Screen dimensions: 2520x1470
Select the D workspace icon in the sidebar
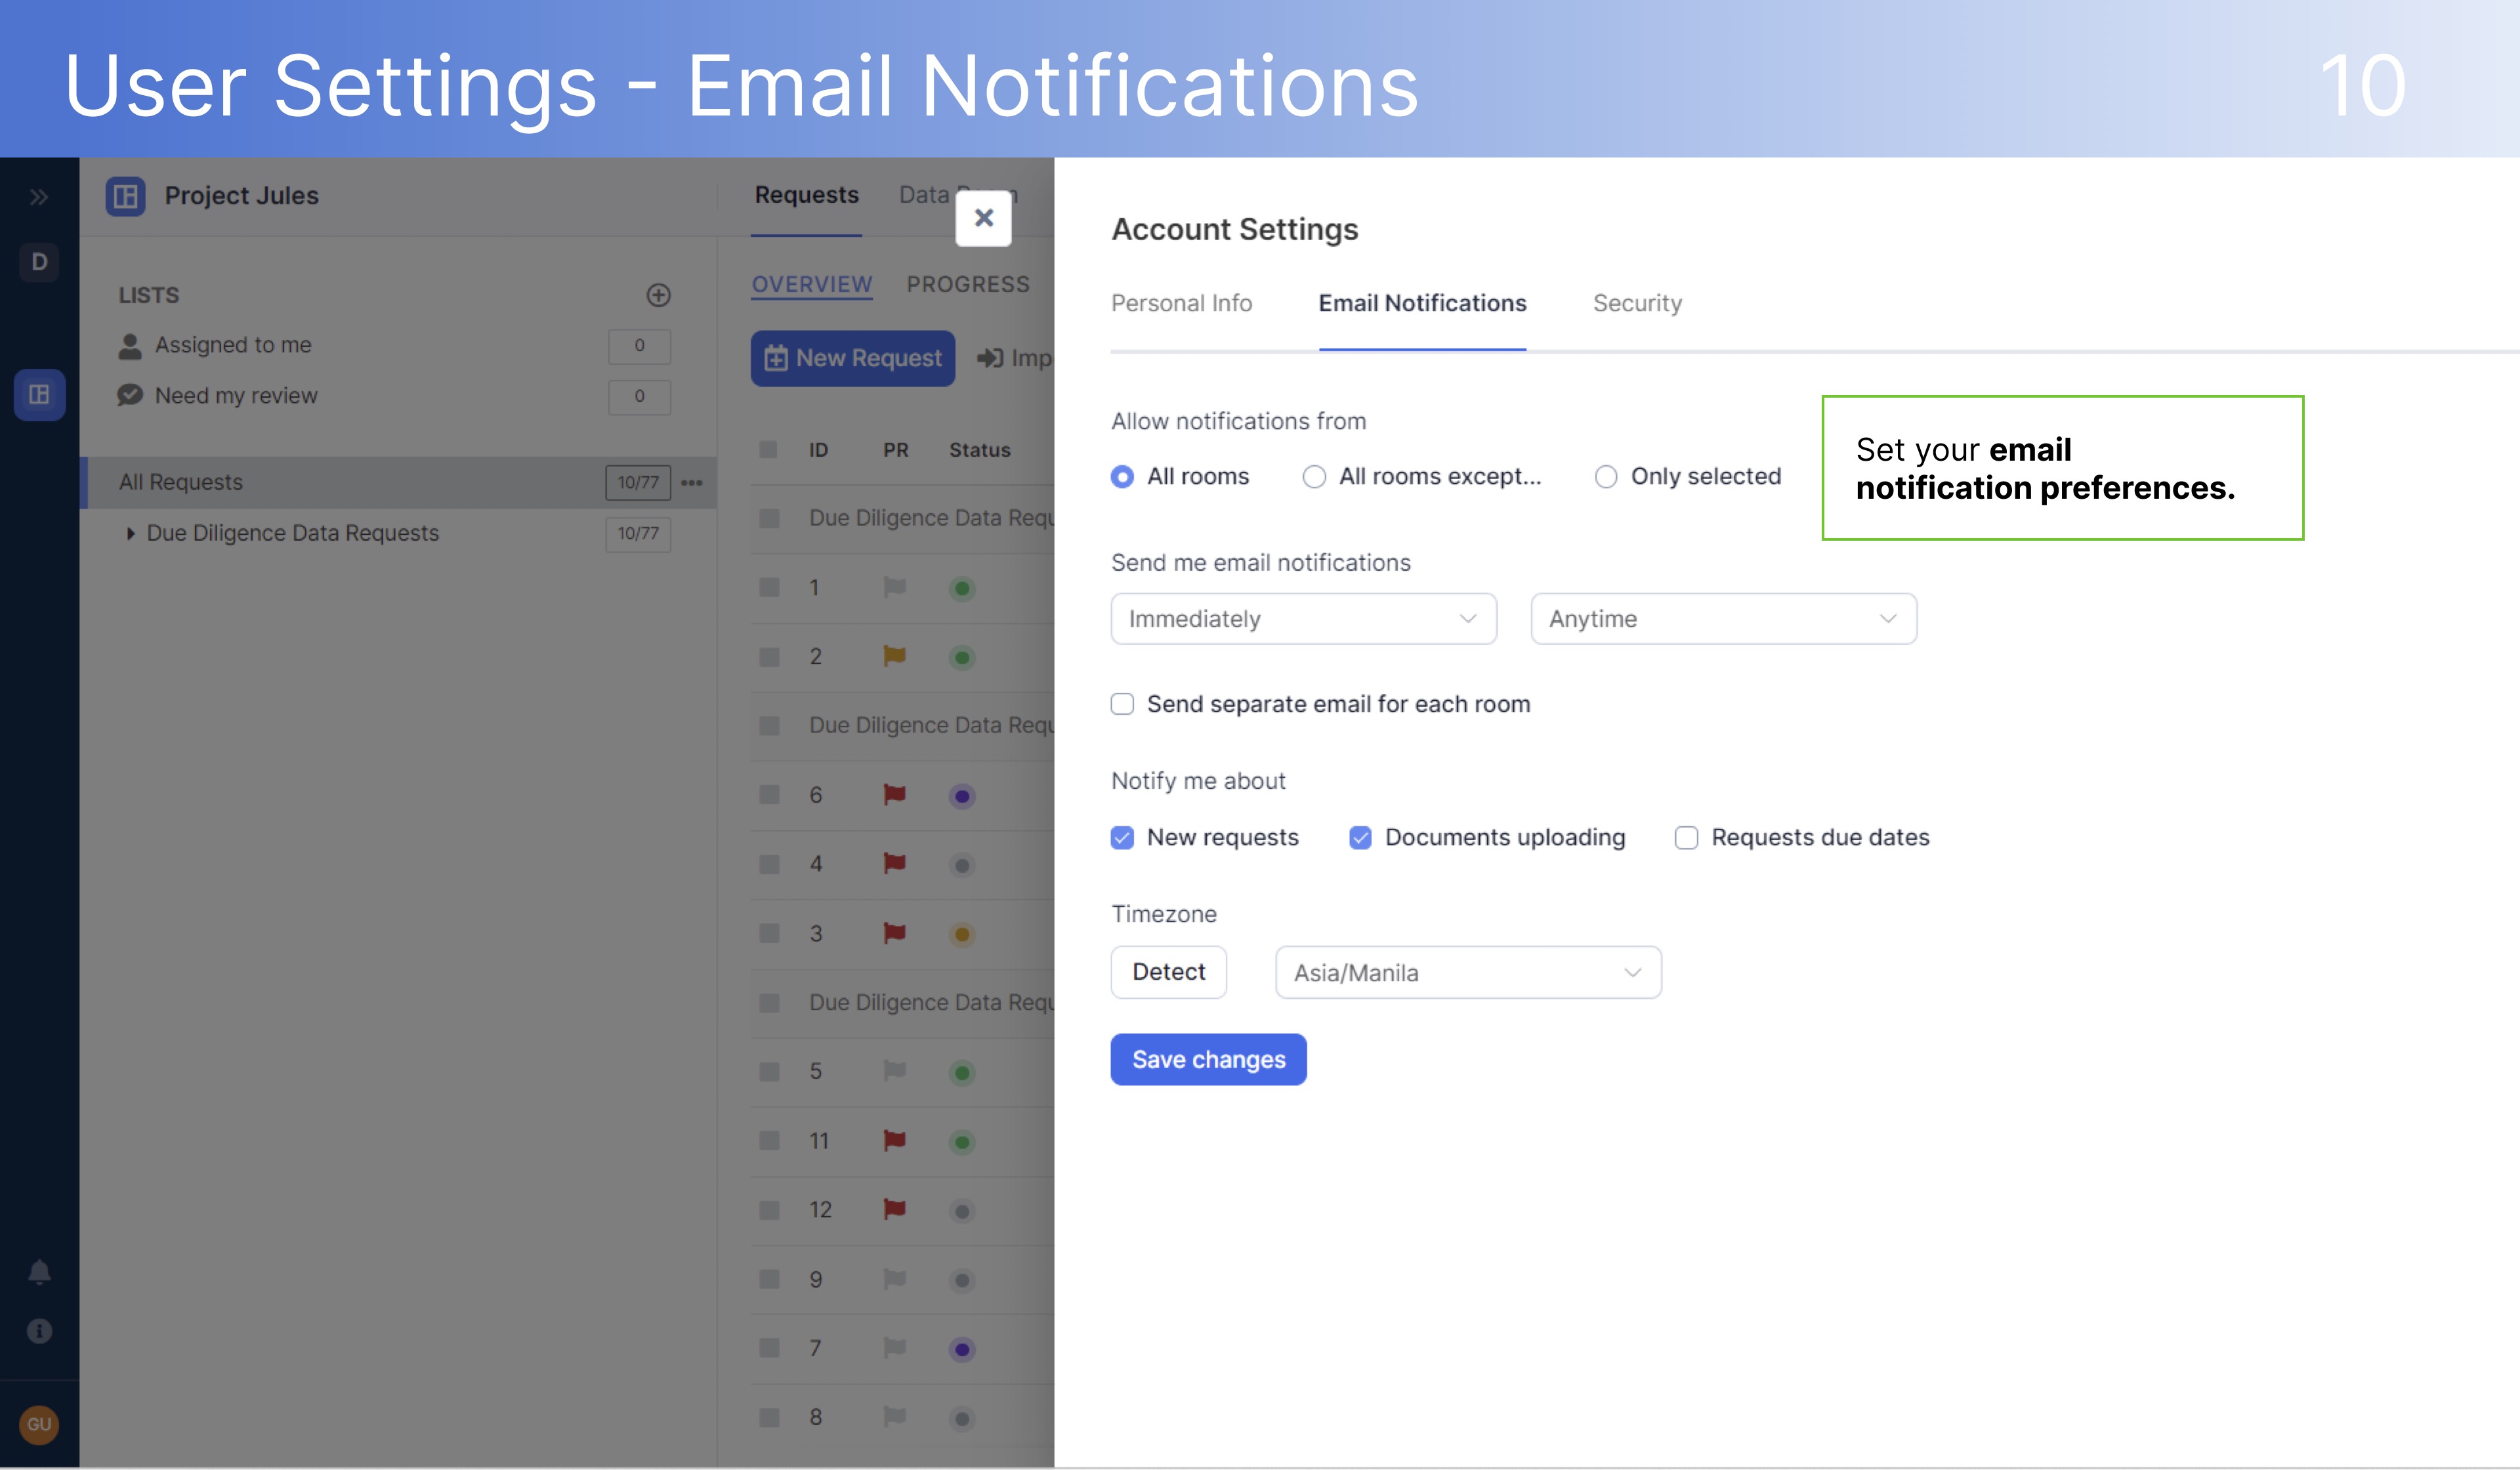[x=38, y=262]
